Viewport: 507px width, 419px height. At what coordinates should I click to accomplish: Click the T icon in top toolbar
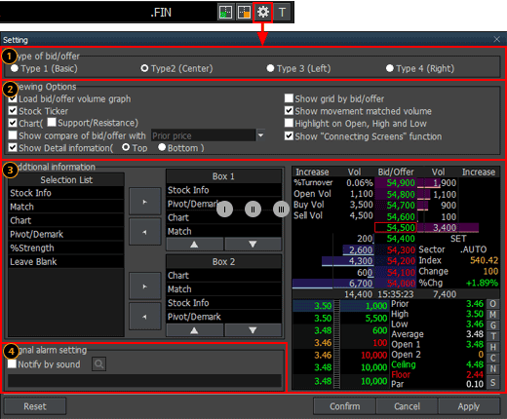282,13
